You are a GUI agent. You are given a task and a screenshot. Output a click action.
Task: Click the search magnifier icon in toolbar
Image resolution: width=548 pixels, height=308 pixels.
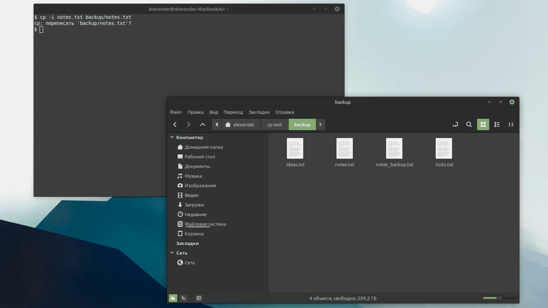tap(469, 124)
